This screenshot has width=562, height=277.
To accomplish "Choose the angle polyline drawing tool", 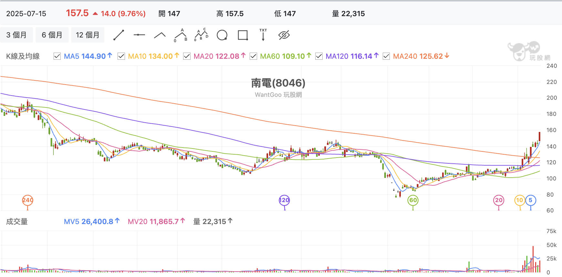I will 160,35.
